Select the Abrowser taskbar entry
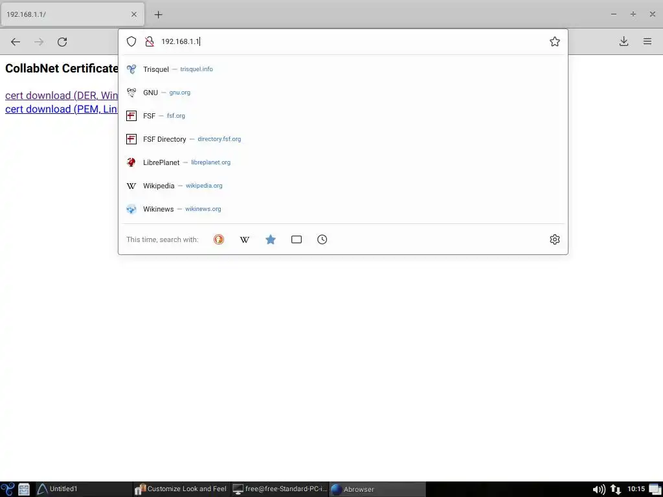Viewport: 663px width, 497px height. coord(377,489)
